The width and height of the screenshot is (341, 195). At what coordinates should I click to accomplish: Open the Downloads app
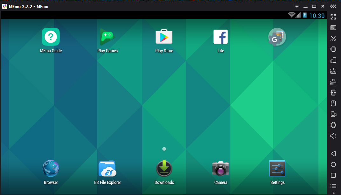pyautogui.click(x=164, y=168)
